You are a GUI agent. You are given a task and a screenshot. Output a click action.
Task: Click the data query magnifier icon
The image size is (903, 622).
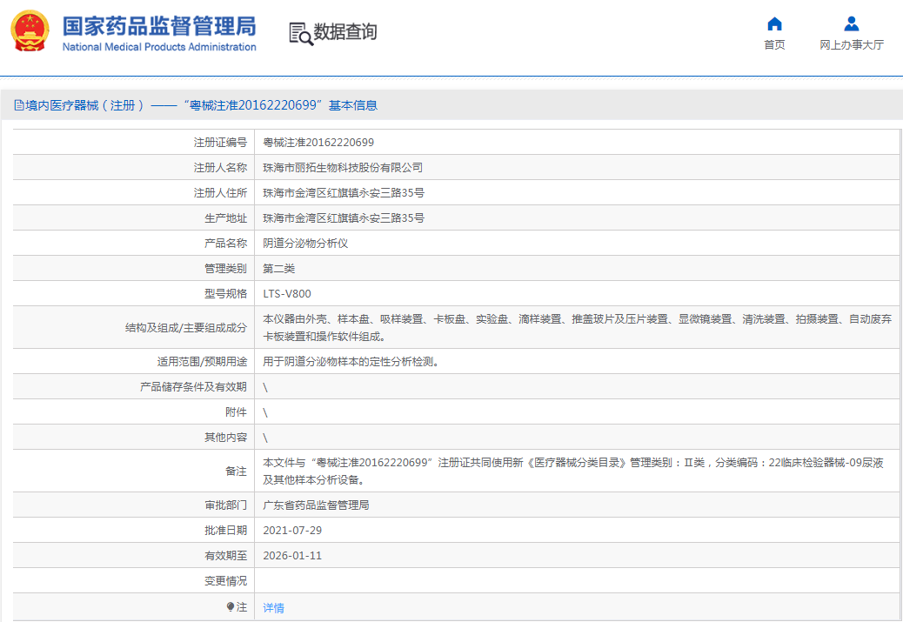(300, 34)
